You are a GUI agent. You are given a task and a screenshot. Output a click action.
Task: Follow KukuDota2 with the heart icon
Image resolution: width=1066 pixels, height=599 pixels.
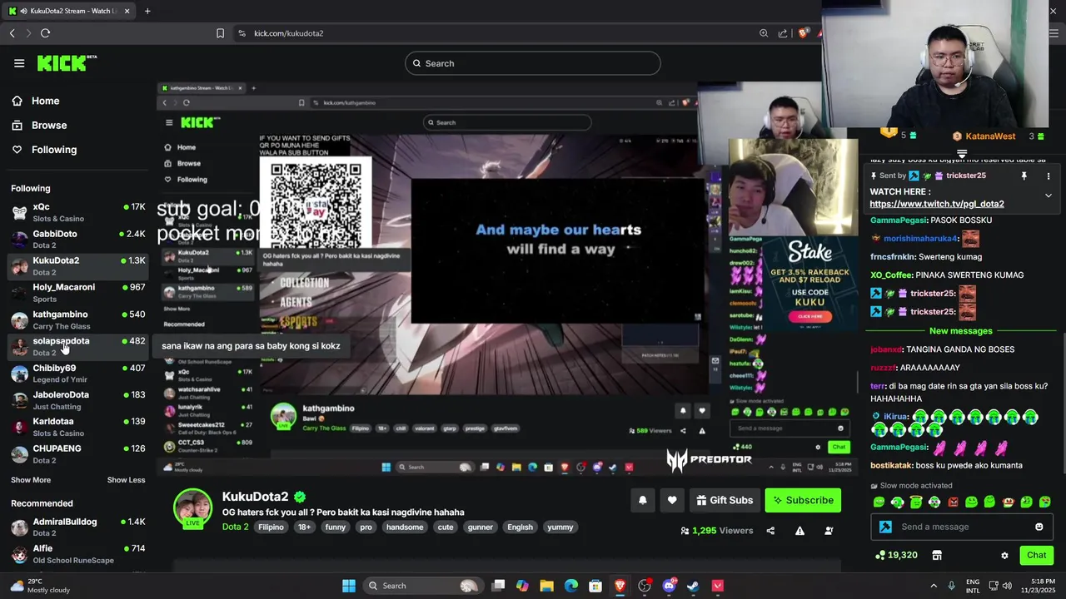click(672, 500)
